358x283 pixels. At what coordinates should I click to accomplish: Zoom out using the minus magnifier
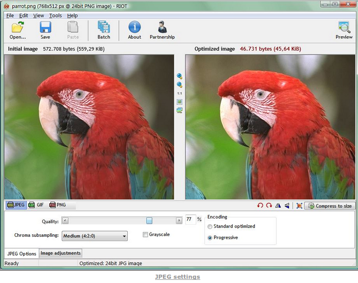179,85
